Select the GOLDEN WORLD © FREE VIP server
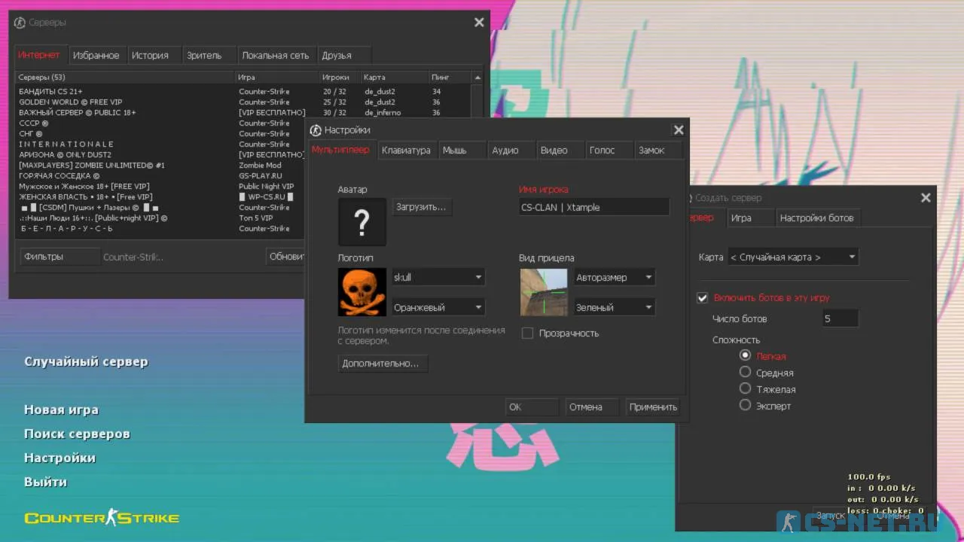Image resolution: width=964 pixels, height=542 pixels. pos(243,102)
